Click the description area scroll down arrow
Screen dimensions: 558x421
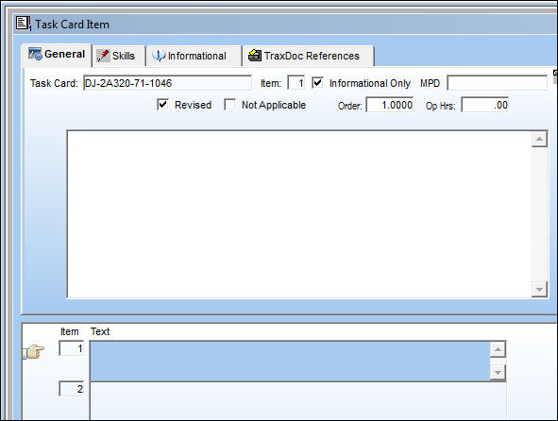coord(539,290)
